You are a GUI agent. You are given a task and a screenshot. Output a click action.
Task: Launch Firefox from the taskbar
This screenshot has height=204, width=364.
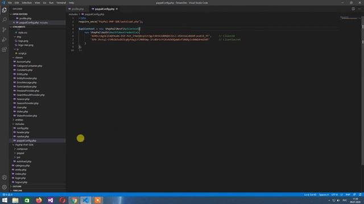pos(39,200)
